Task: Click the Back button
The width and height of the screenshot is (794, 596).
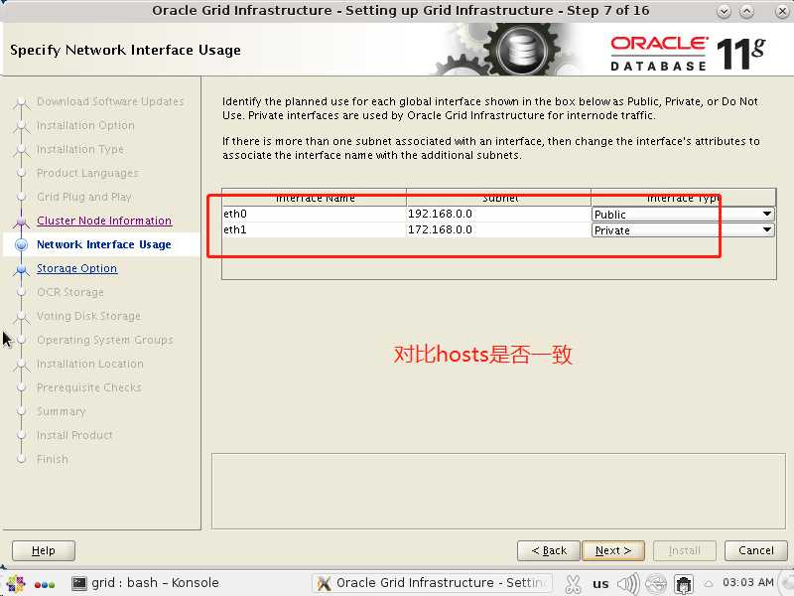Action: [x=549, y=550]
